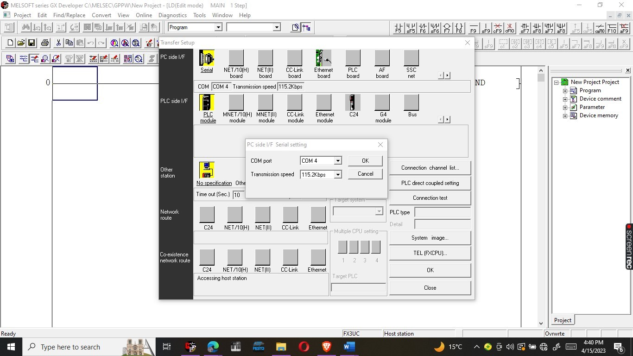This screenshot has width=633, height=356.
Task: Open File Explorer from taskbar
Action: pos(281,347)
